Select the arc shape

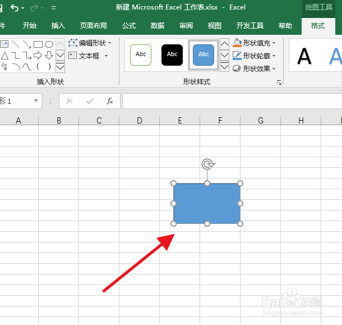[16, 66]
